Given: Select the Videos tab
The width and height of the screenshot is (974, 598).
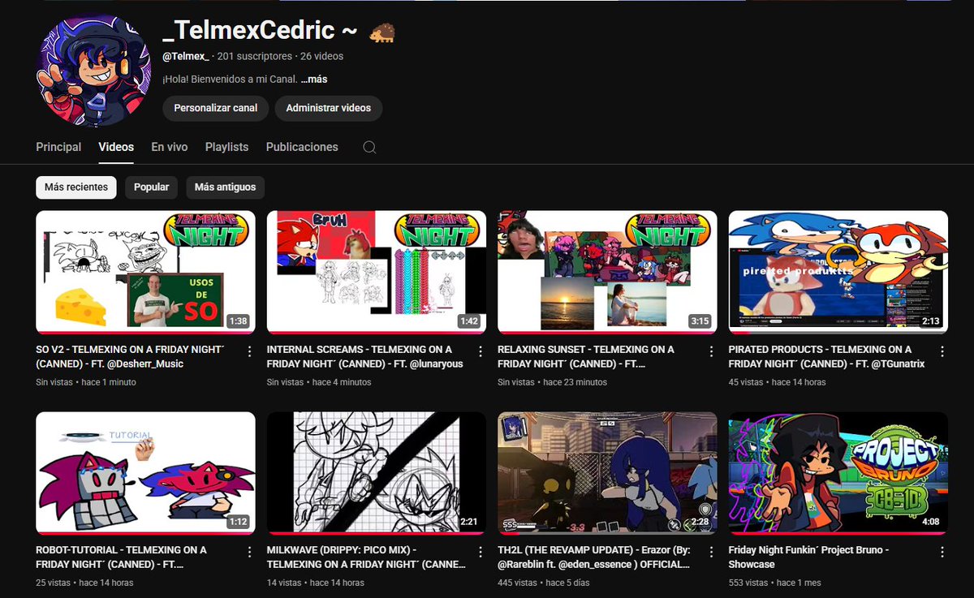Looking at the screenshot, I should click(x=116, y=147).
